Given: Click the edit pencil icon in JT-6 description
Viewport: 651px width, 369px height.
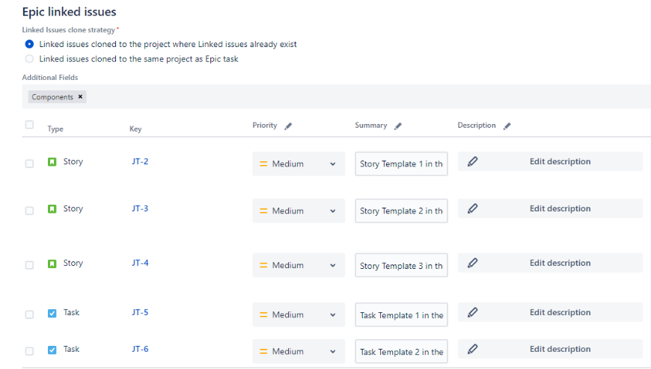Looking at the screenshot, I should (x=472, y=349).
